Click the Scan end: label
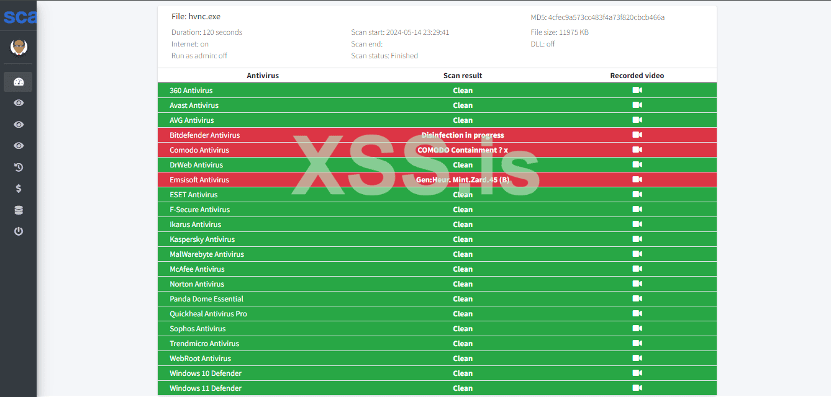This screenshot has height=397, width=831. pyautogui.click(x=366, y=44)
